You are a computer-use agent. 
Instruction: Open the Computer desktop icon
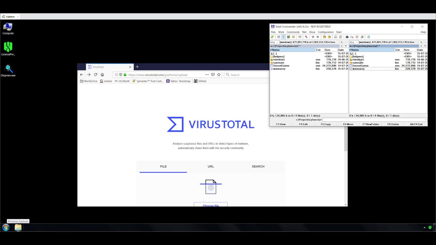click(8, 29)
